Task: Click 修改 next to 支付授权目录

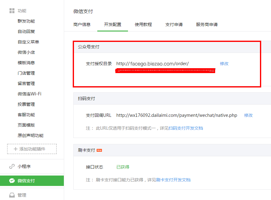Action: point(224,64)
